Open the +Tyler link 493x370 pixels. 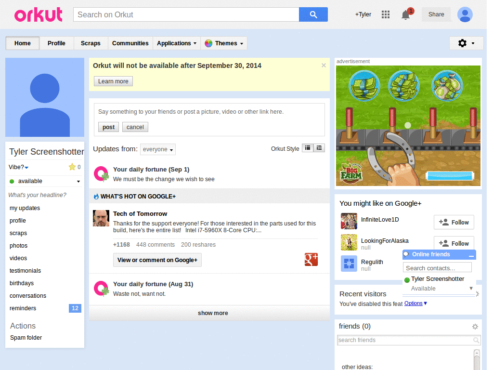363,14
